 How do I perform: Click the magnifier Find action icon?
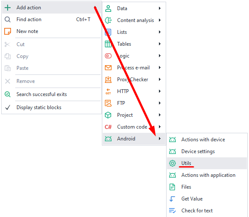8,19
